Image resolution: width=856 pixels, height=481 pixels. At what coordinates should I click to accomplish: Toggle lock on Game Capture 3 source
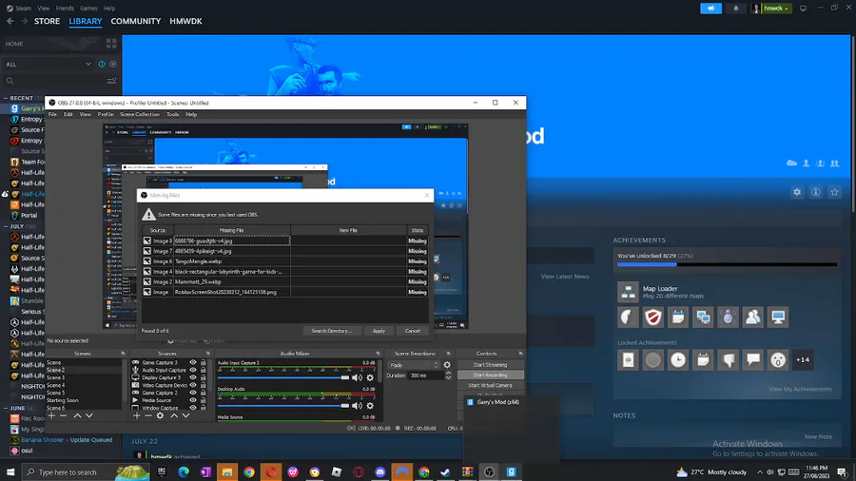tap(204, 362)
